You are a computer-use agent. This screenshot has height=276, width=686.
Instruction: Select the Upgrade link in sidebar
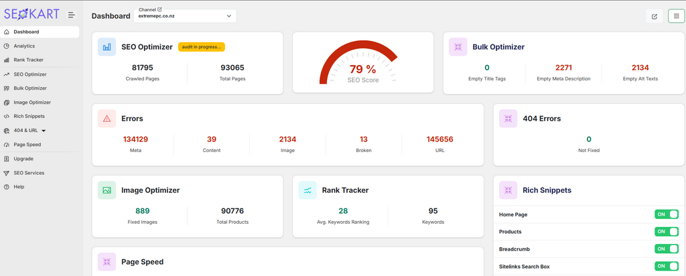click(x=23, y=159)
